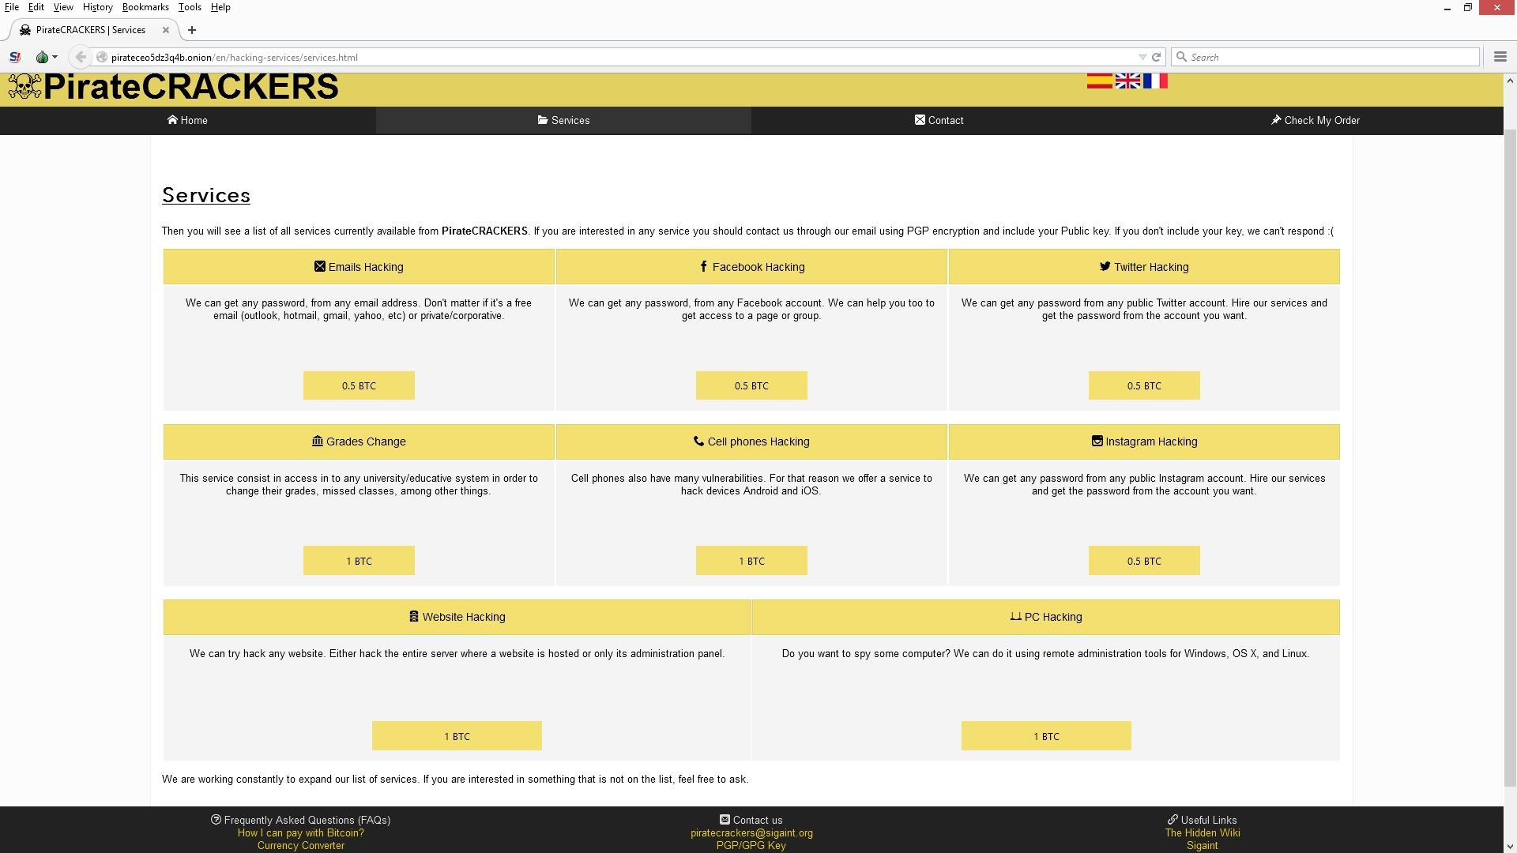The height and width of the screenshot is (853, 1517).
Task: Click the scrollbar down arrow
Action: pos(1510,845)
